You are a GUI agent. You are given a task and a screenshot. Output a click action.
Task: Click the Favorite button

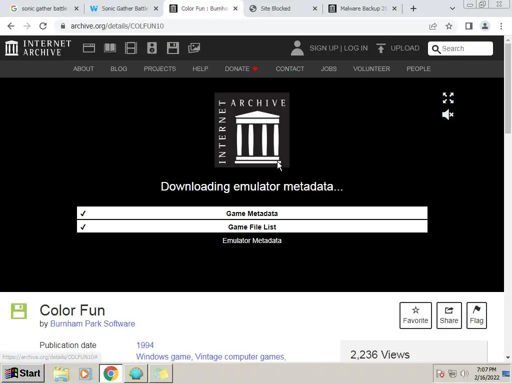(415, 315)
